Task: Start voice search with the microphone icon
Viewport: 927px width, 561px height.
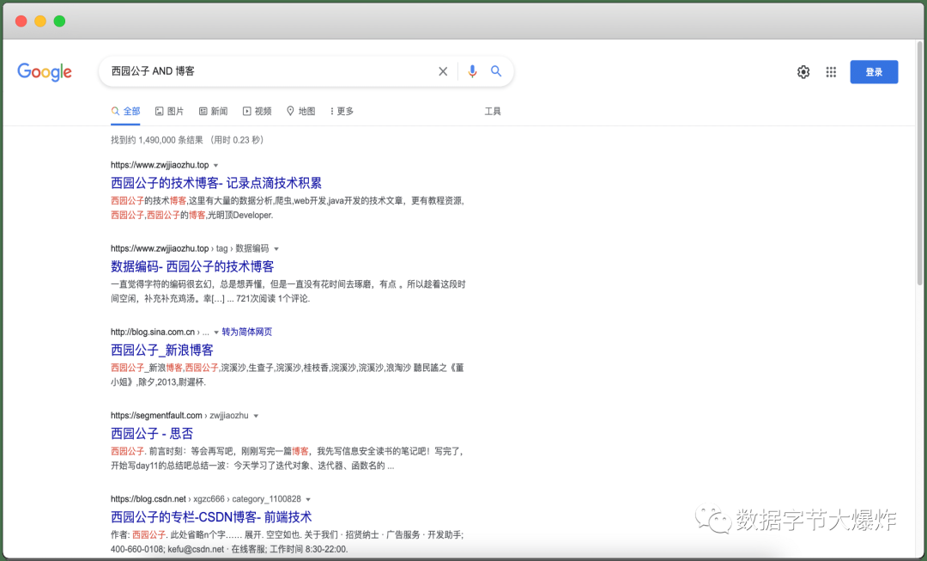Action: [x=472, y=71]
